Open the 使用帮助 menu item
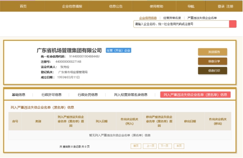The height and width of the screenshot is (158, 243). [x=156, y=6]
